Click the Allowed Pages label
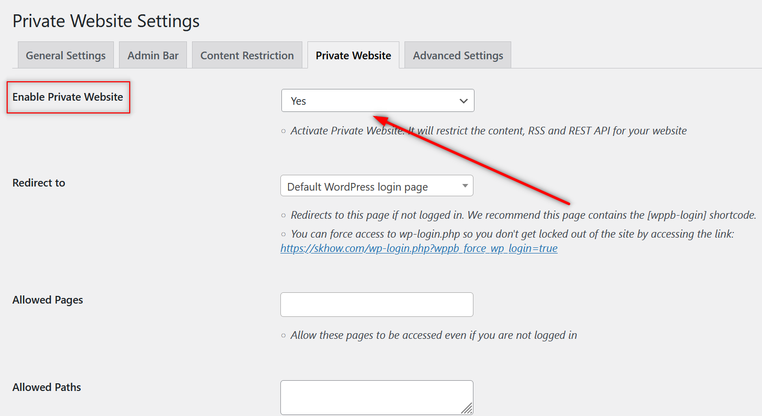 (47, 300)
